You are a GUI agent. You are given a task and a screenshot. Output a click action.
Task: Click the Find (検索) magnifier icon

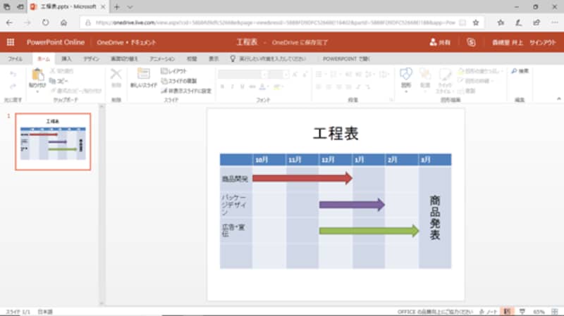[x=520, y=71]
